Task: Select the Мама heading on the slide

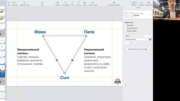Action: (x=40, y=32)
